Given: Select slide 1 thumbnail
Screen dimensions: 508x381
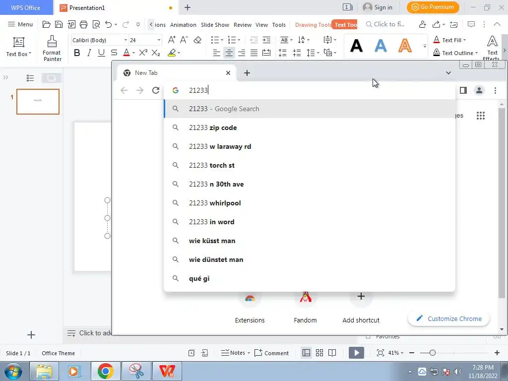Looking at the screenshot, I should coord(38,102).
